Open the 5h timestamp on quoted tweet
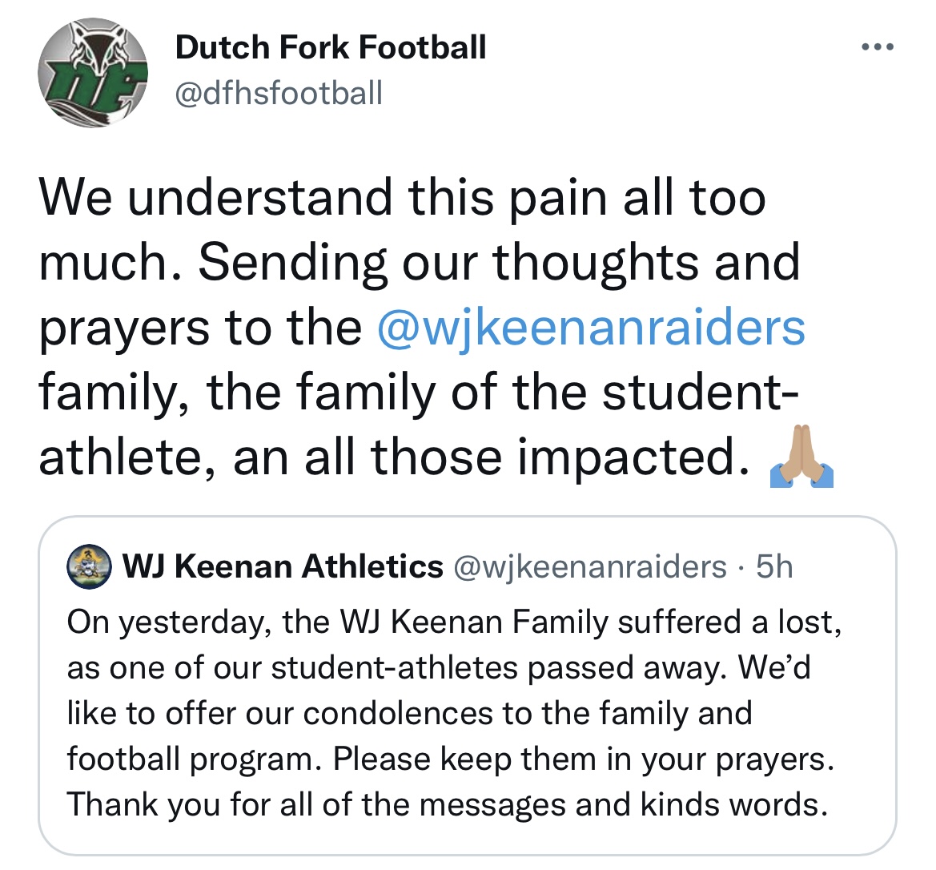 (x=774, y=567)
